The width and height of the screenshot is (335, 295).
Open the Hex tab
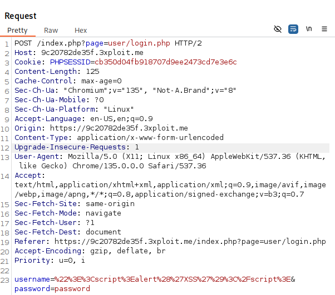point(81,31)
